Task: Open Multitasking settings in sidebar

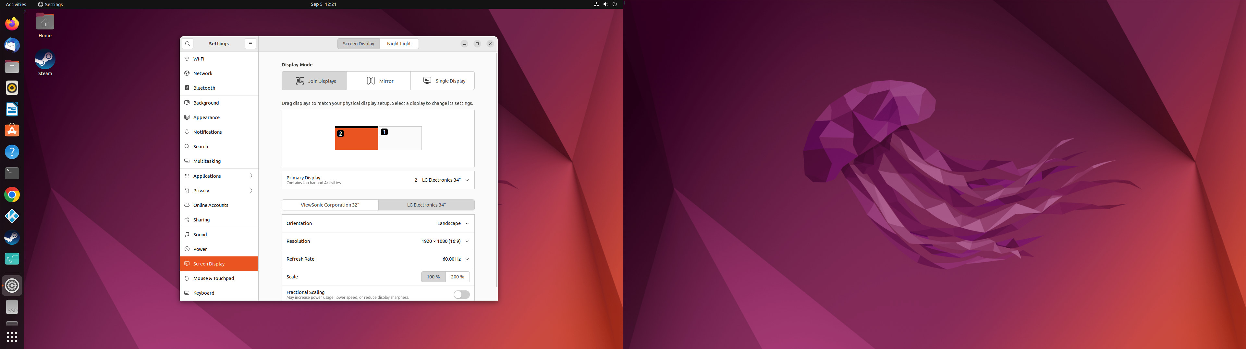Action: tap(219, 161)
